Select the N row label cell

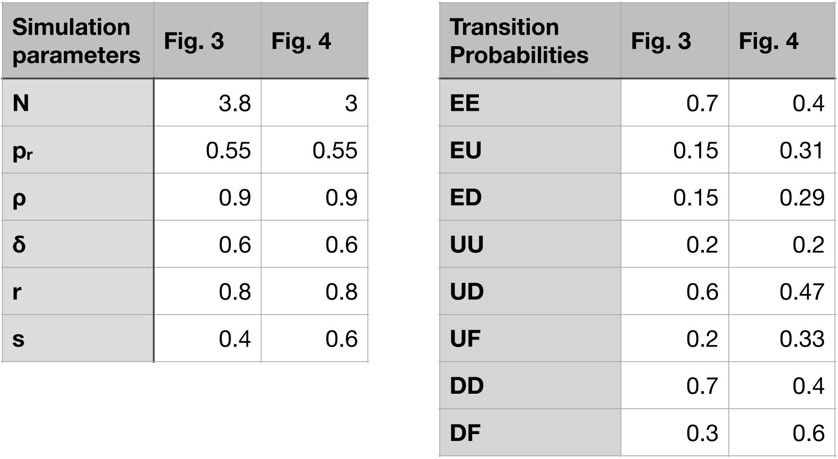[x=77, y=103]
